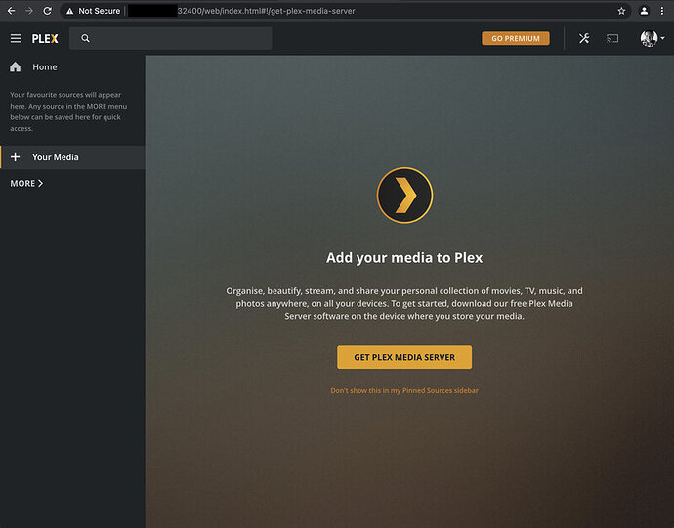Reload the page with refresh icon

[x=47, y=11]
